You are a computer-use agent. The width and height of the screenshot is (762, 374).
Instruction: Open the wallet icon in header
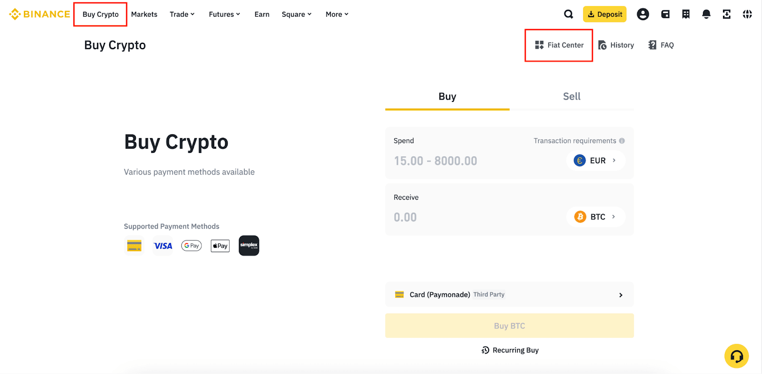(x=665, y=14)
